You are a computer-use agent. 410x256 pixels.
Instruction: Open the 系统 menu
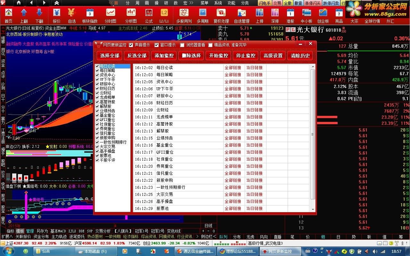(218, 3)
